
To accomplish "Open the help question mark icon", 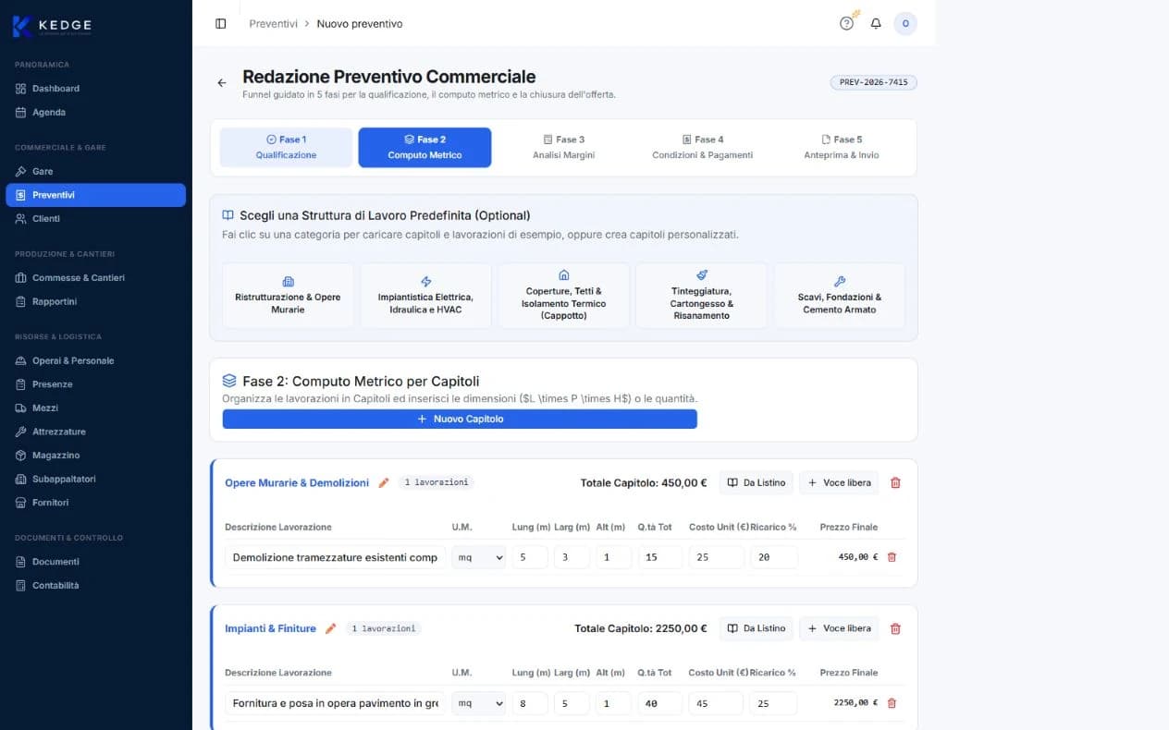I will point(846,24).
